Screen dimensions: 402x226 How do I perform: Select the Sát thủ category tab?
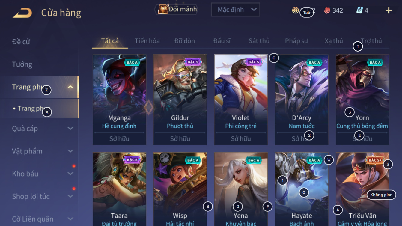(x=259, y=41)
